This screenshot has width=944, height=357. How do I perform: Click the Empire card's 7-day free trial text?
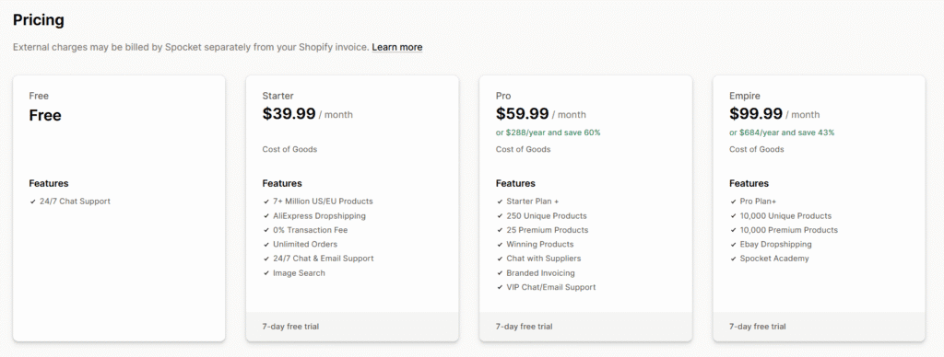pos(758,327)
